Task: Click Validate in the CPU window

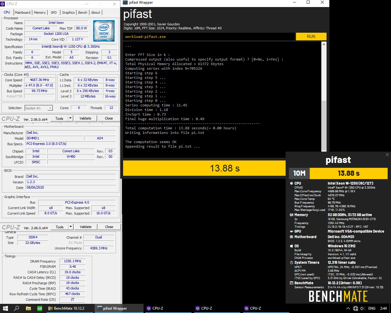Action: point(85,118)
